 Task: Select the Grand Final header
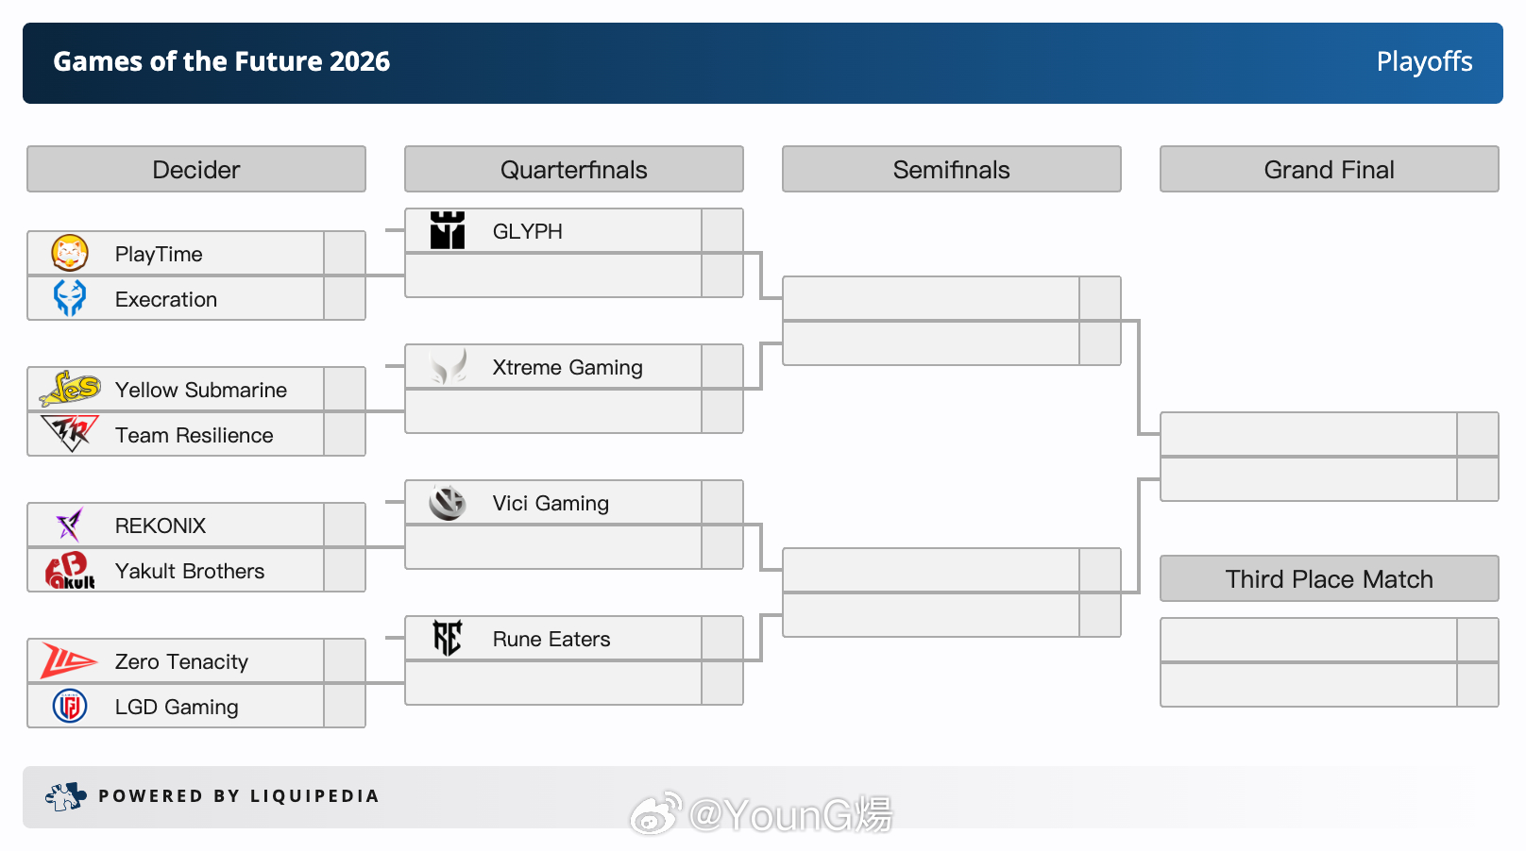(x=1330, y=169)
